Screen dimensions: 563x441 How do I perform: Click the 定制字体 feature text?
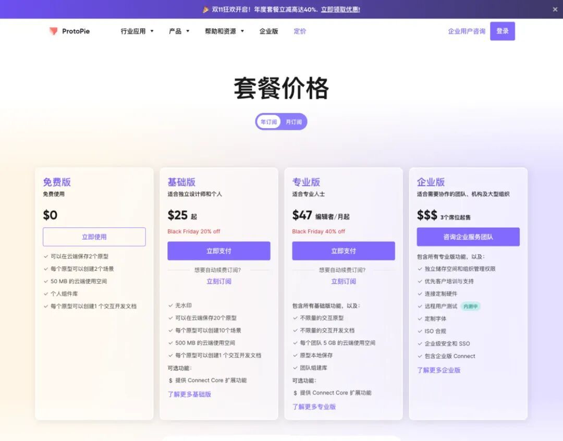pos(435,318)
